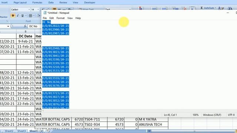The width and height of the screenshot is (237, 133).
Task: Switch to Sheet3 tab
Action: coord(21,131)
